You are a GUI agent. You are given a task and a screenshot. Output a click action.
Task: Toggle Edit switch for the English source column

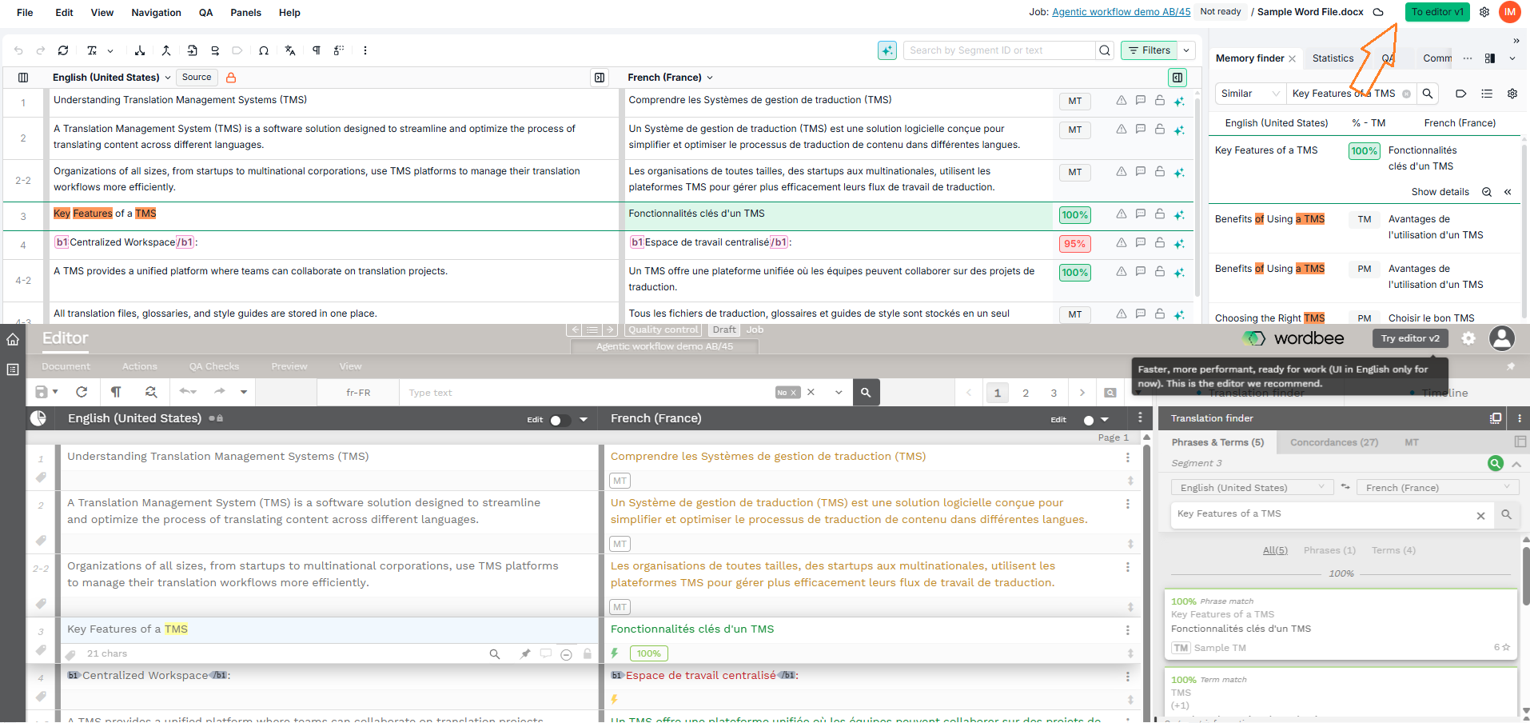(x=560, y=420)
